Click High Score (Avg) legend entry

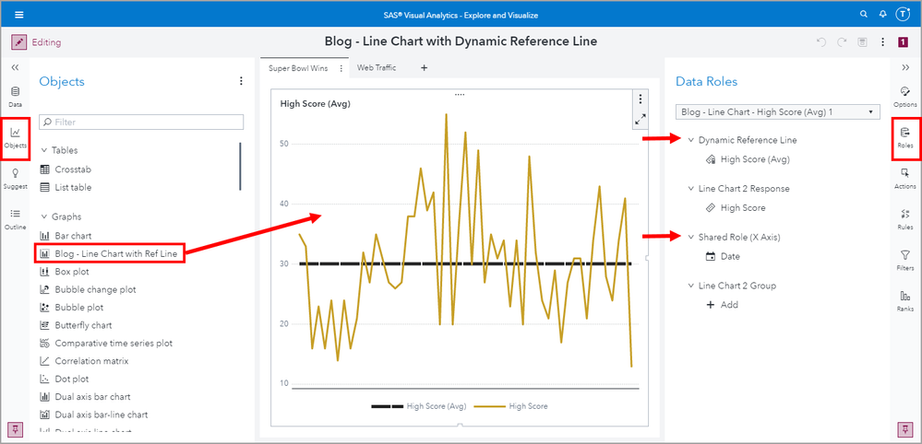pyautogui.click(x=419, y=406)
